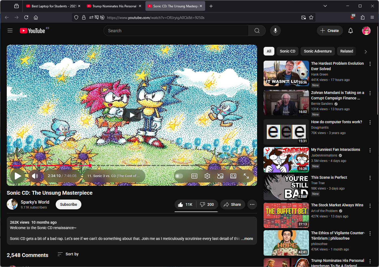Play video with the large center play button
The image size is (379, 267).
coord(132,115)
